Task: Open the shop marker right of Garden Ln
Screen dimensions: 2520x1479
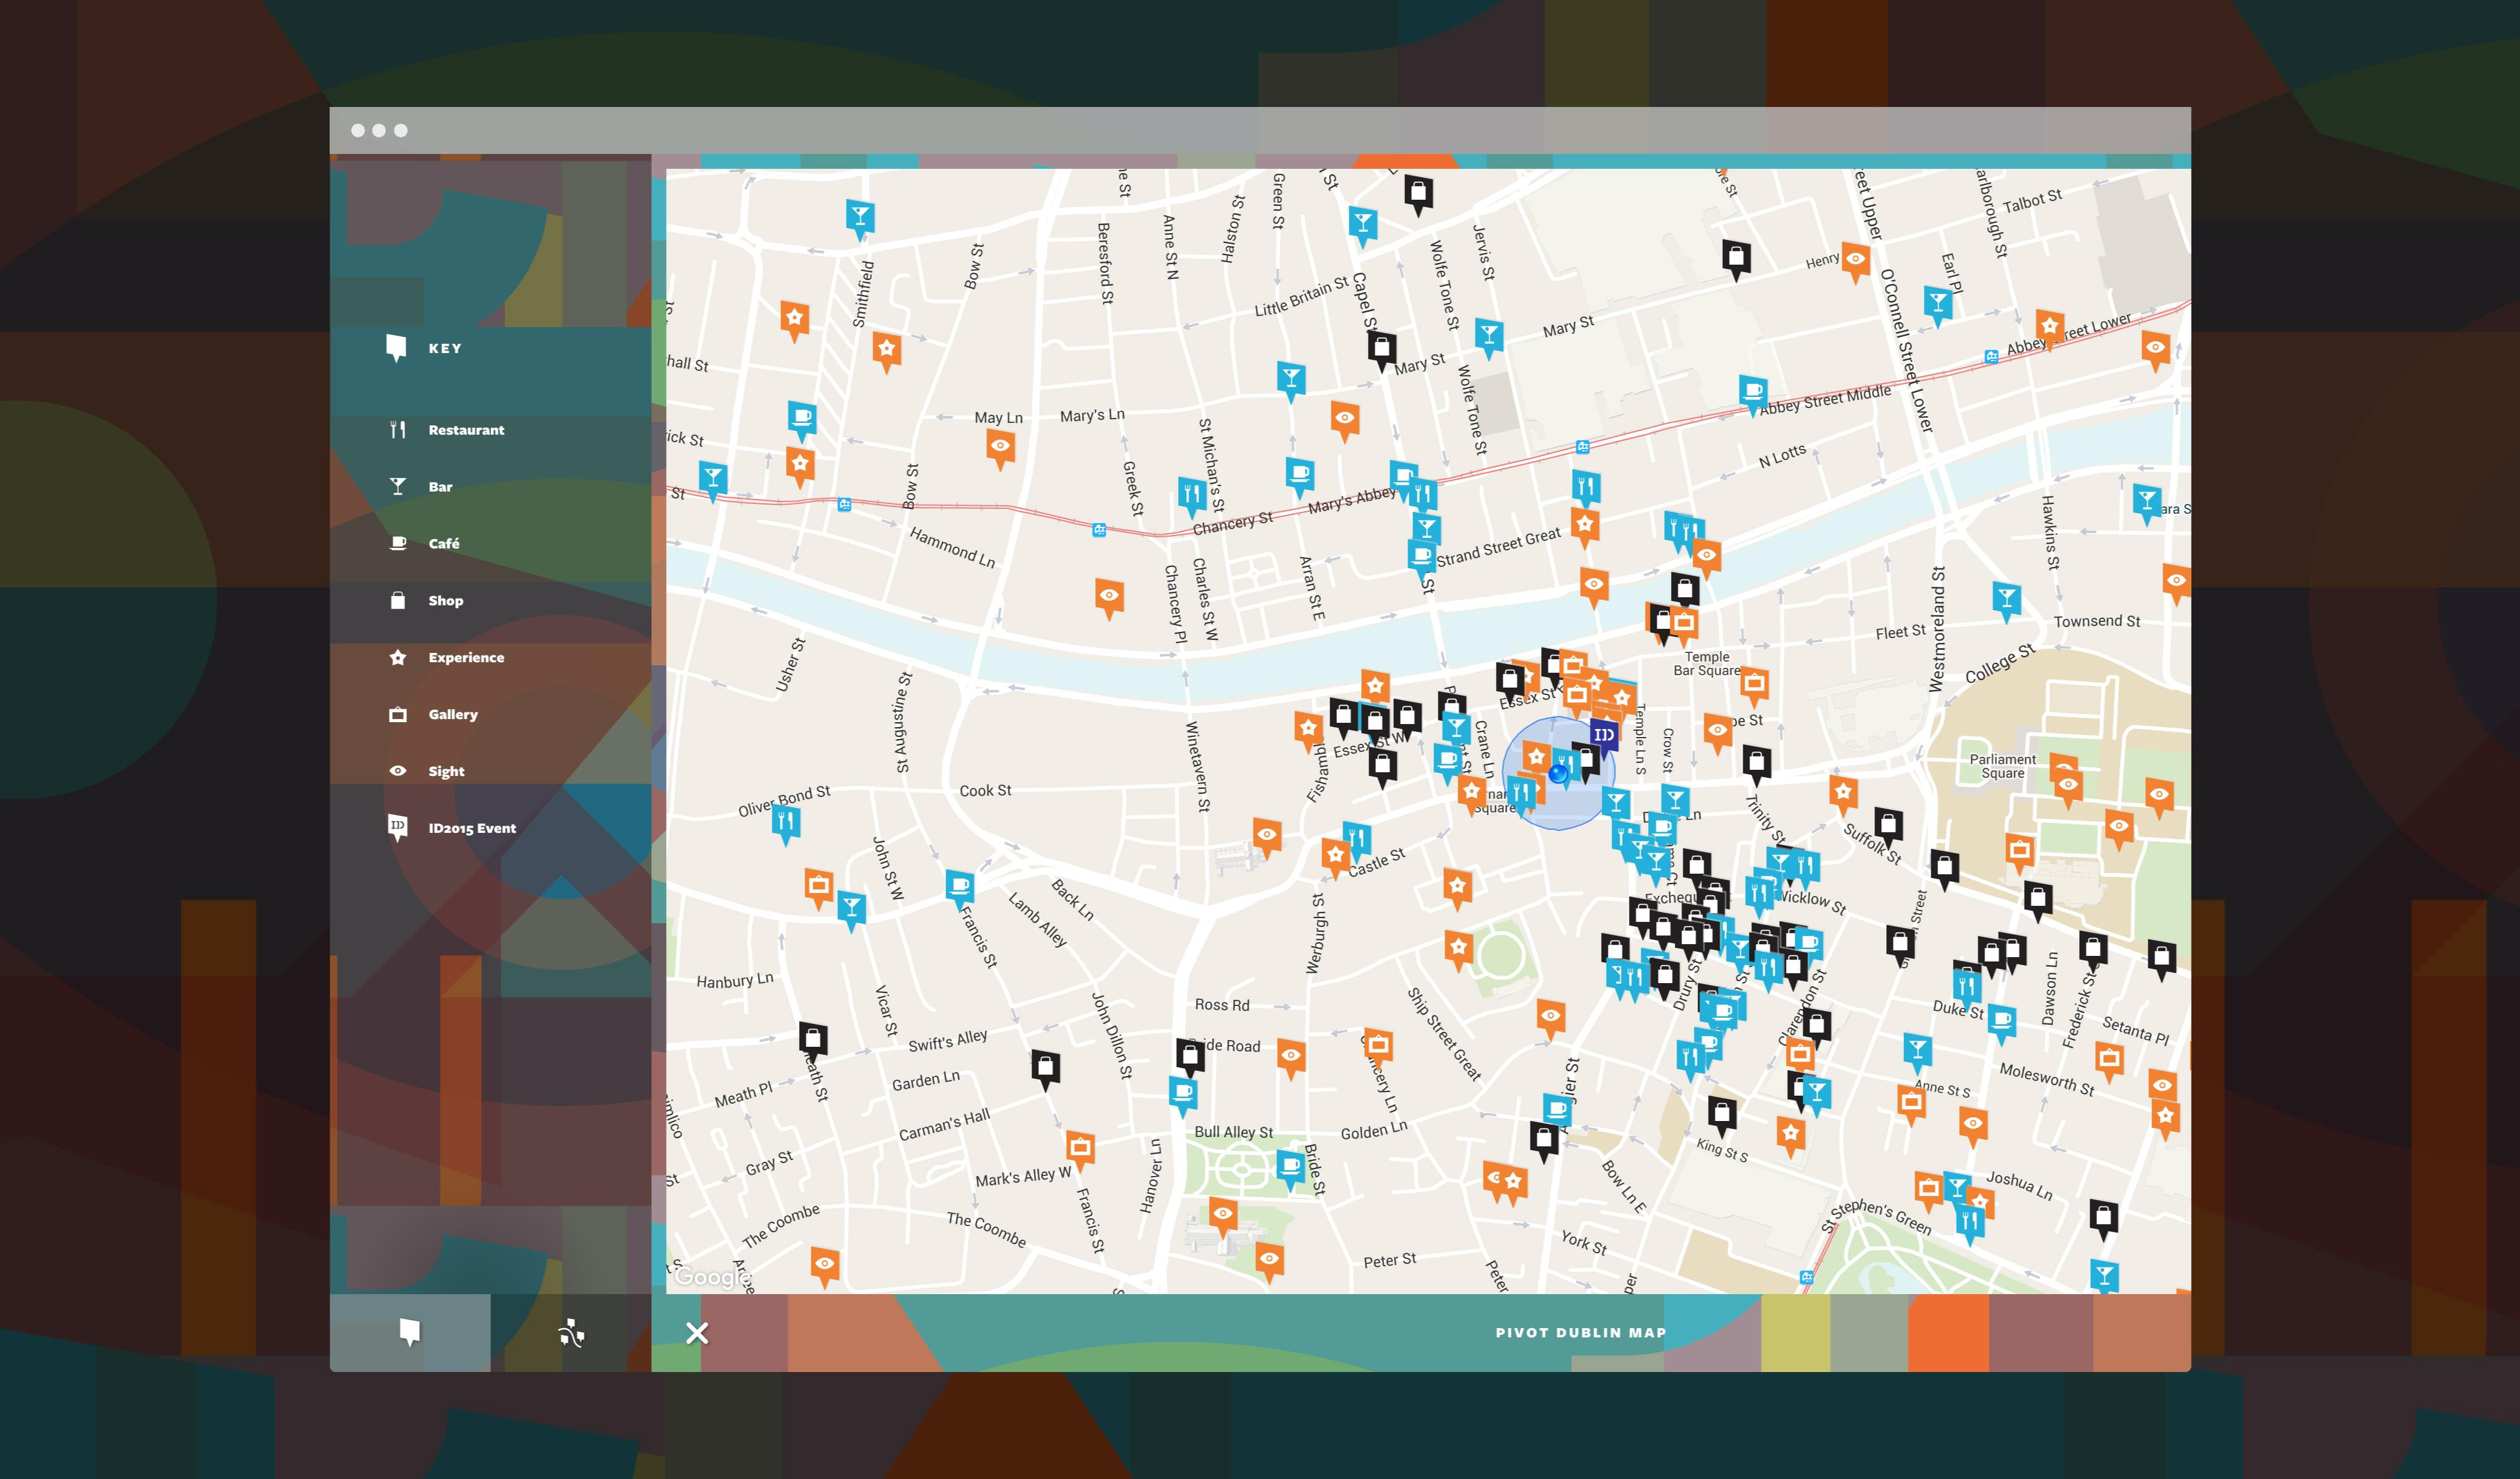Action: (x=1045, y=1070)
